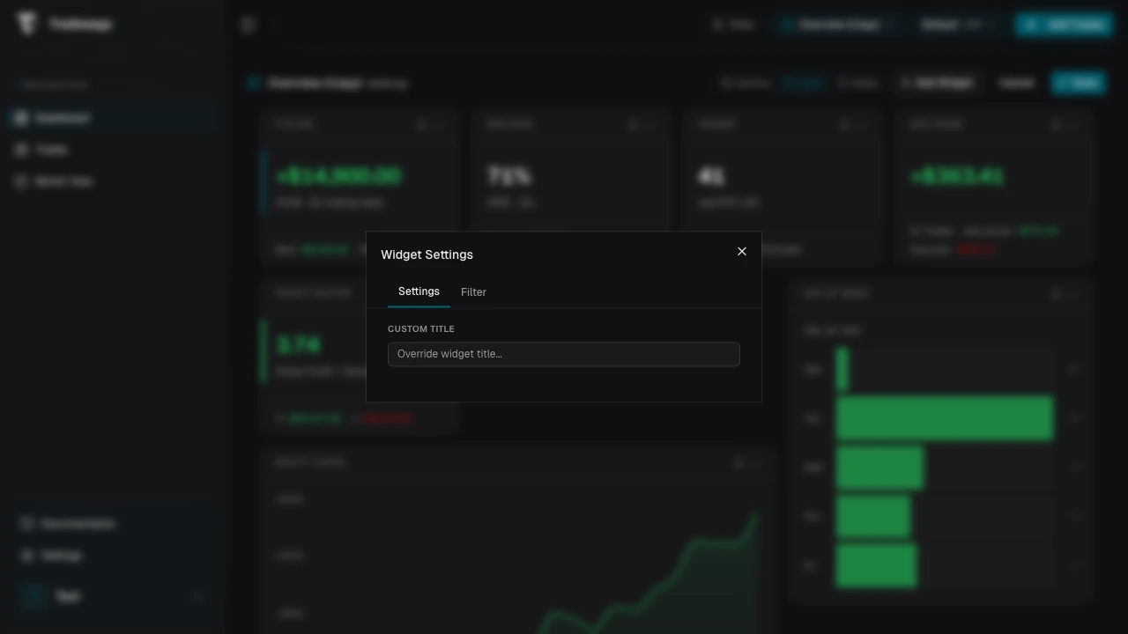Click the Cancel button in the edit toolbar

(x=1016, y=83)
